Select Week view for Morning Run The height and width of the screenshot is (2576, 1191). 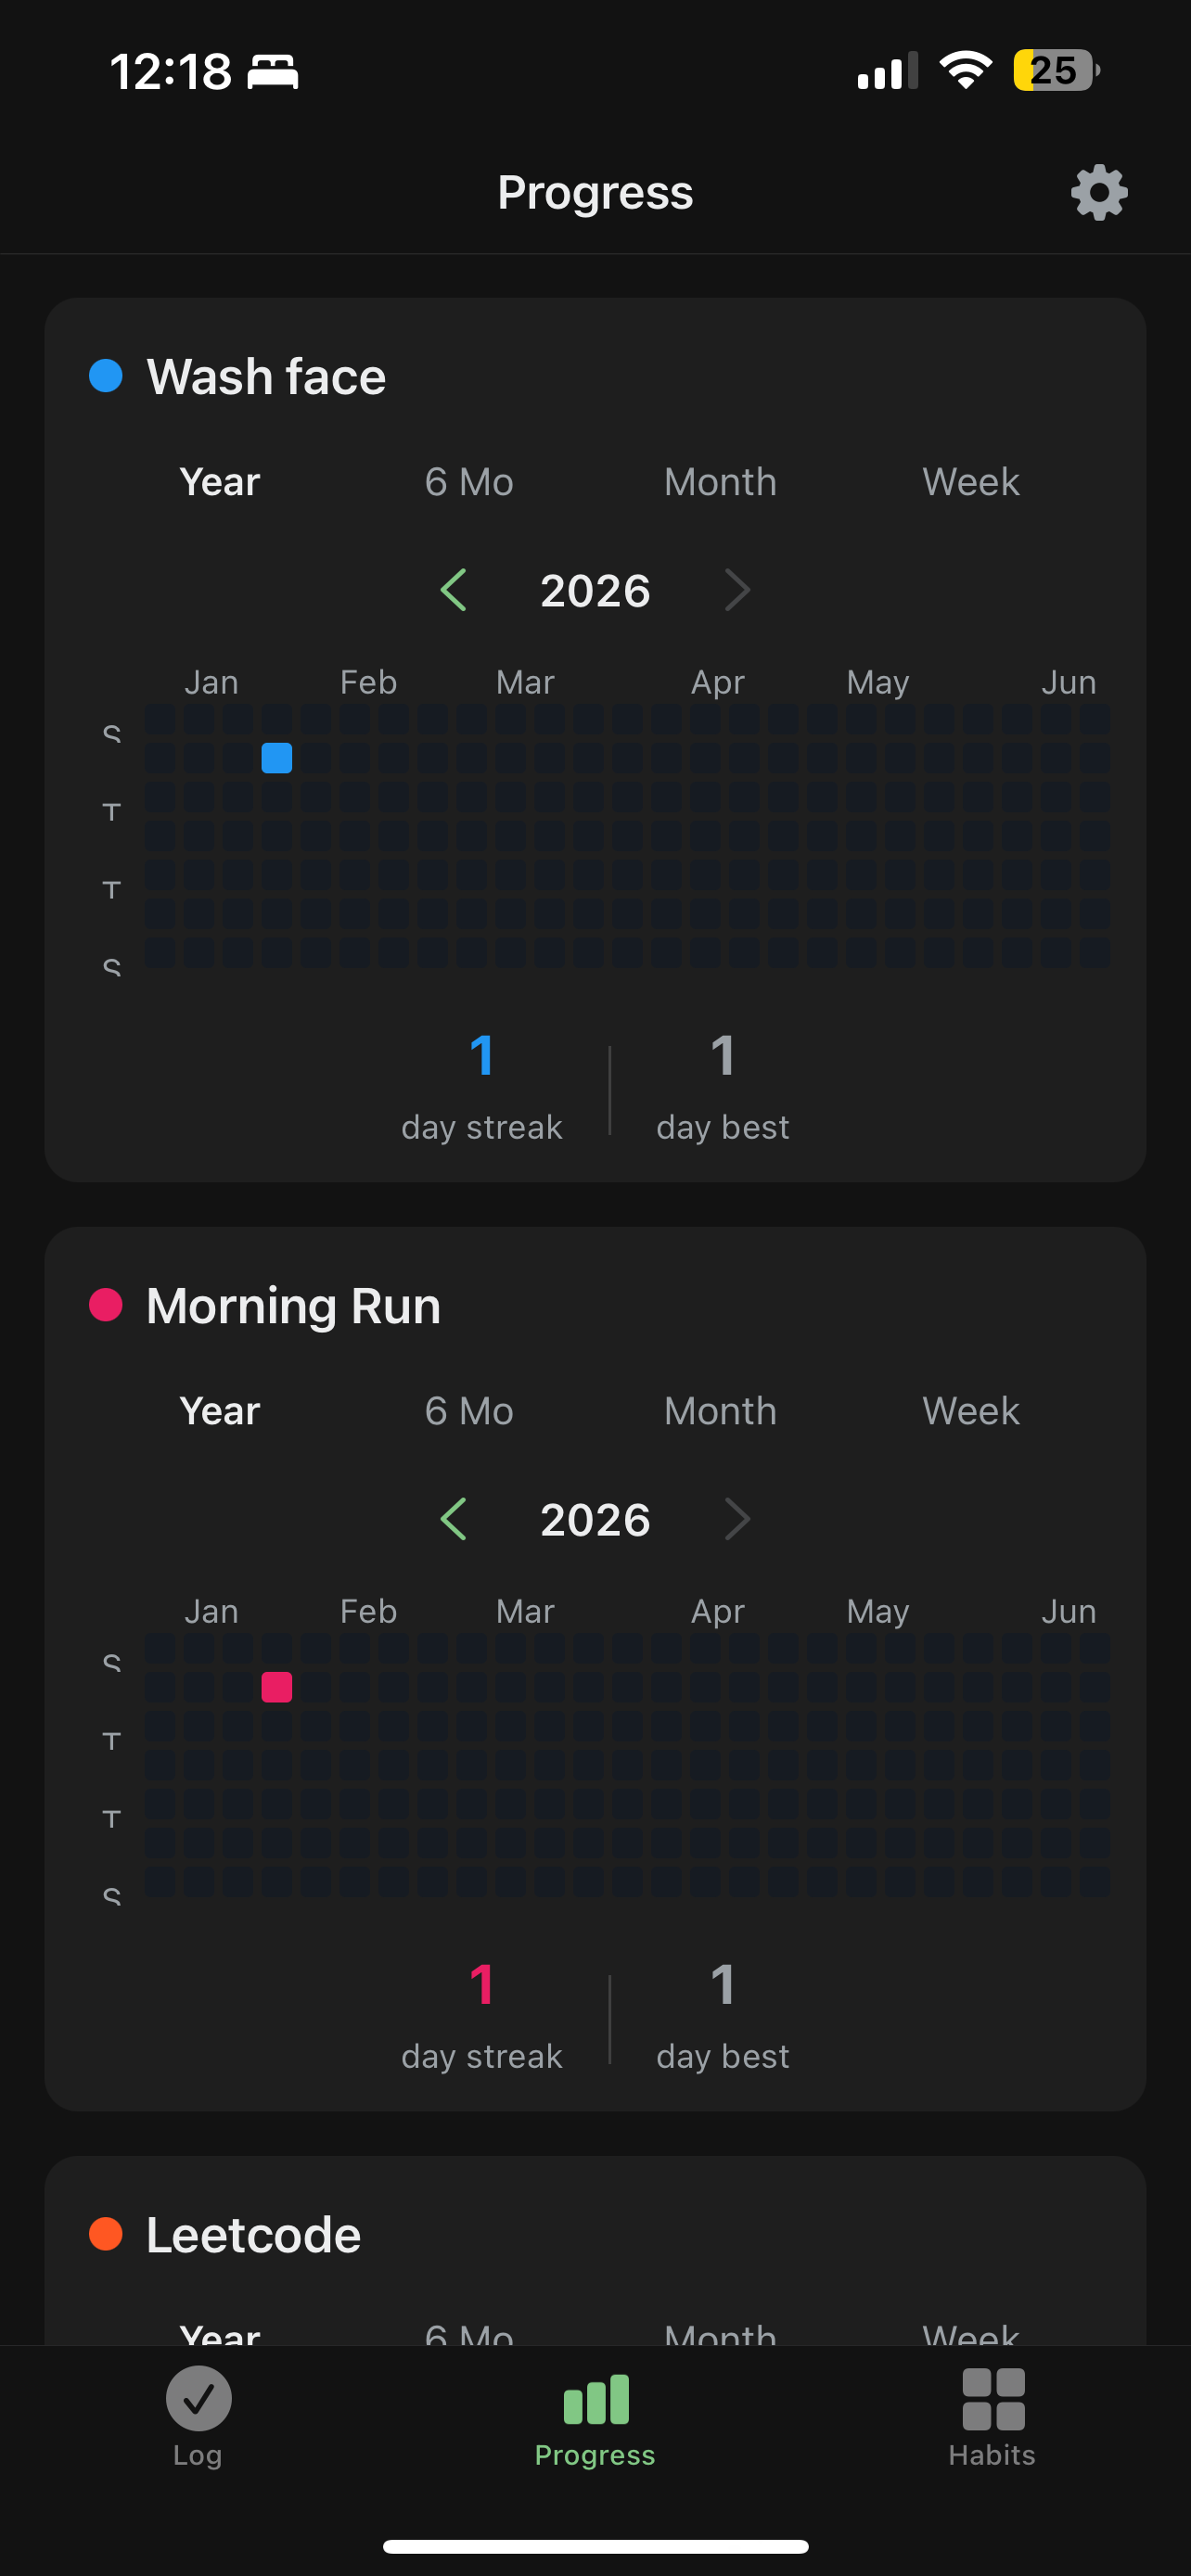point(971,1411)
